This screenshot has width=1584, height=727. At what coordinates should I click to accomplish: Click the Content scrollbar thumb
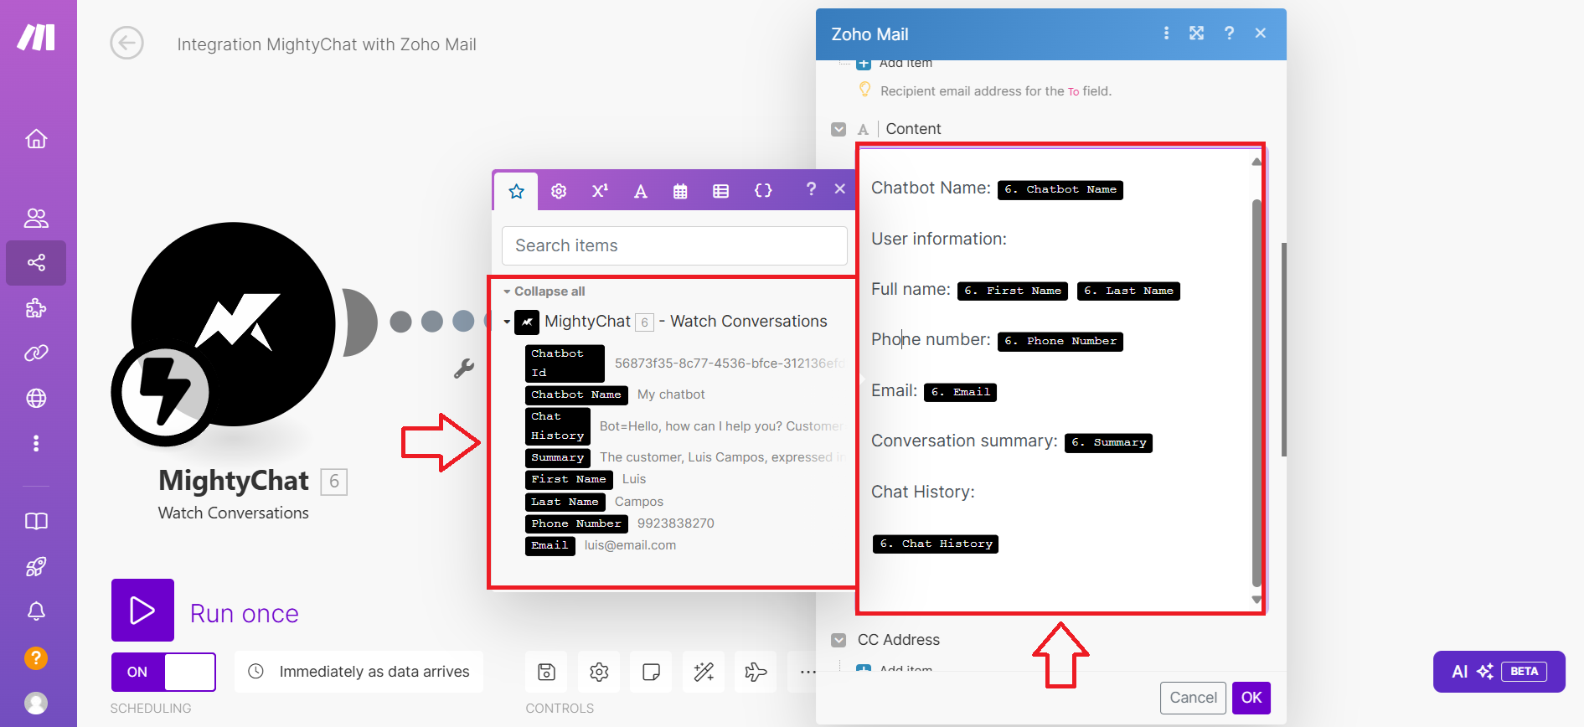click(1256, 392)
